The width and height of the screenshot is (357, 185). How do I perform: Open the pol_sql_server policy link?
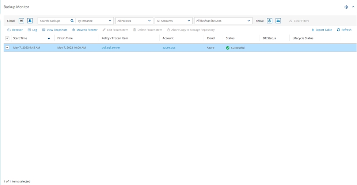[111, 48]
